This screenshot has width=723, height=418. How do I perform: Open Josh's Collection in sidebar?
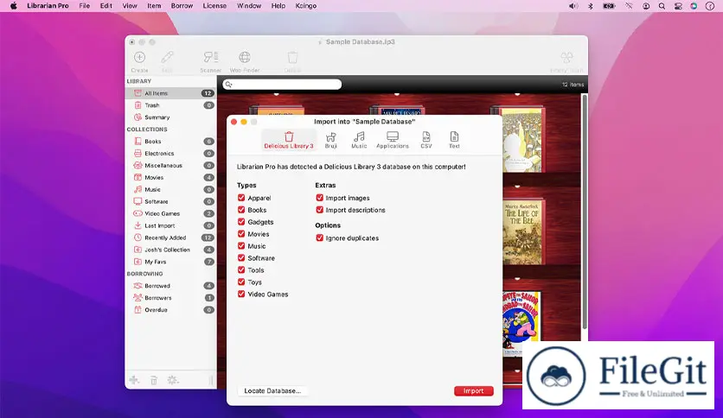tap(170, 250)
